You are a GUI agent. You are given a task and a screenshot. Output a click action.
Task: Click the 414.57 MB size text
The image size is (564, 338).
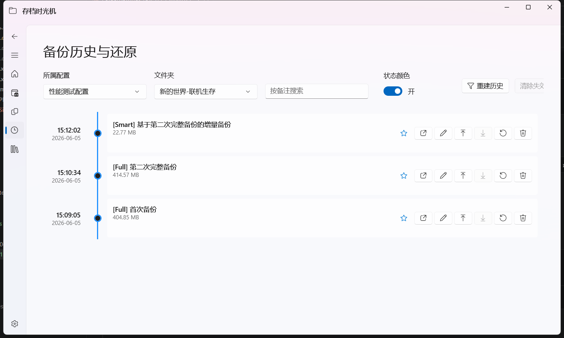[126, 175]
